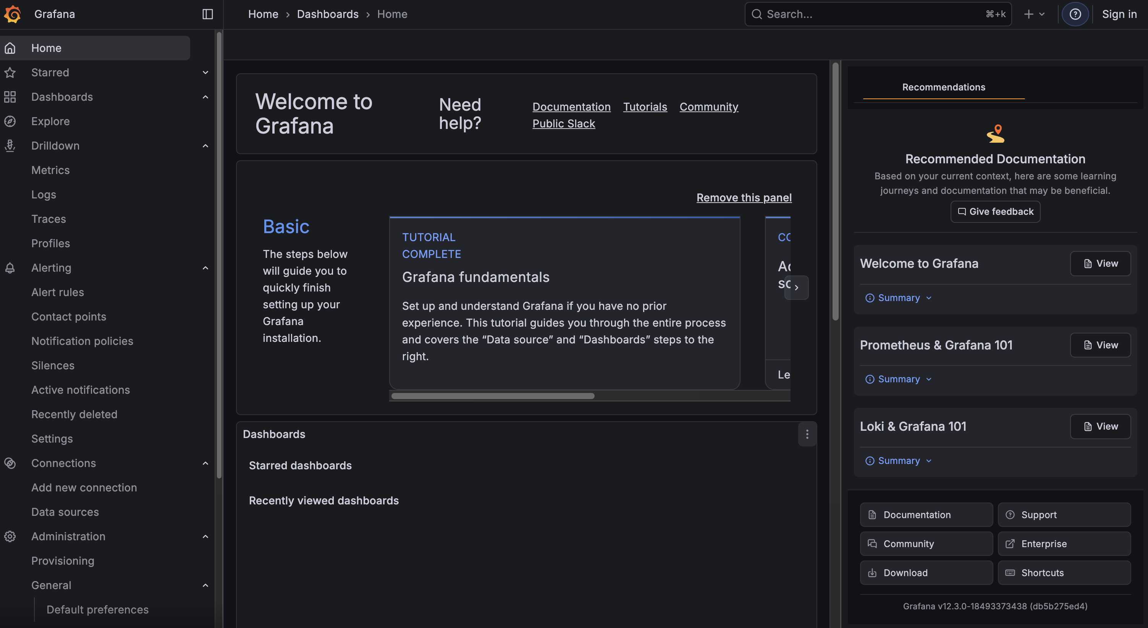Open Administration via the gear icon
The height and width of the screenshot is (628, 1148).
click(10, 536)
